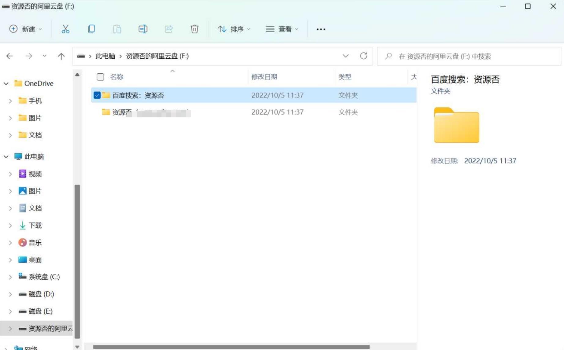Screen dimensions: 564x350
Task: Select the second folder starting with 资源否
Action: pyautogui.click(x=254, y=112)
